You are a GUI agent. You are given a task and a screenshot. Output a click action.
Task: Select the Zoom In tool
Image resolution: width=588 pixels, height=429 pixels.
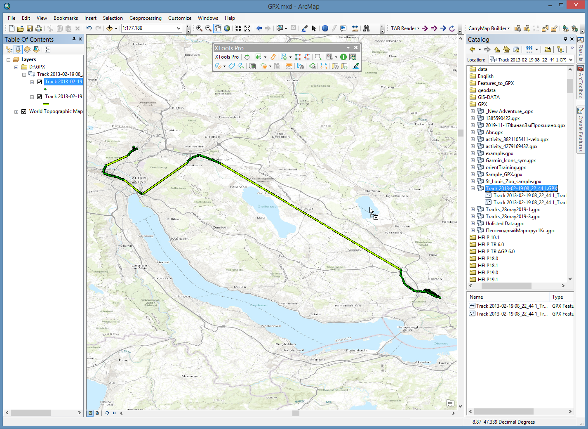199,28
